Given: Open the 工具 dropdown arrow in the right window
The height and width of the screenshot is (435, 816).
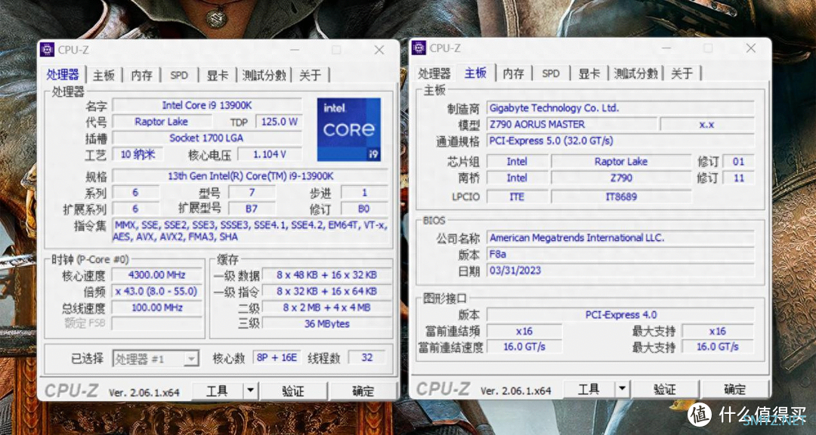Looking at the screenshot, I should coord(623,389).
